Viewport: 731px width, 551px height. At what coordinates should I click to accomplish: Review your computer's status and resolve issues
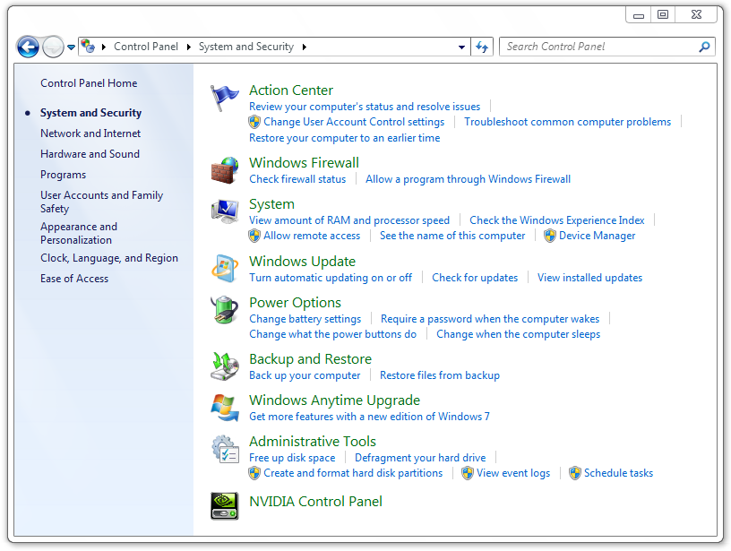click(x=365, y=107)
